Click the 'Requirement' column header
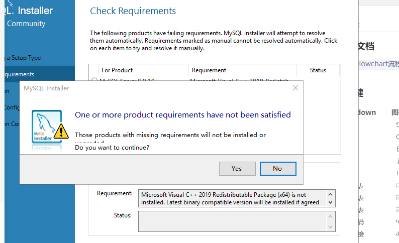The height and width of the screenshot is (243, 399). coord(209,70)
